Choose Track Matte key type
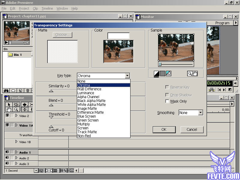The width and height of the screenshot is (240, 180). 103,132
